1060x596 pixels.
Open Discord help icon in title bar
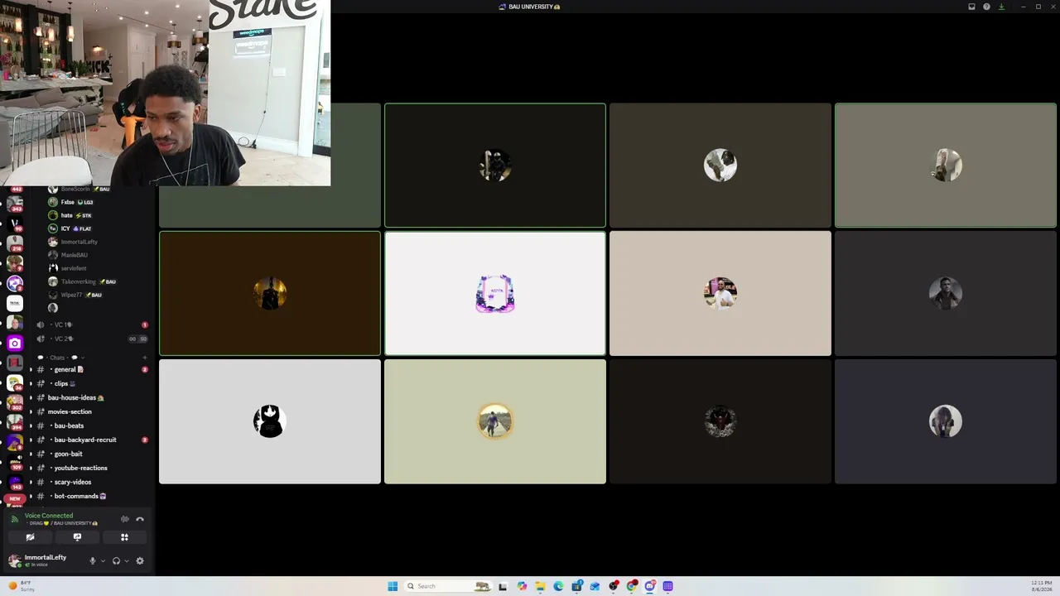[986, 7]
